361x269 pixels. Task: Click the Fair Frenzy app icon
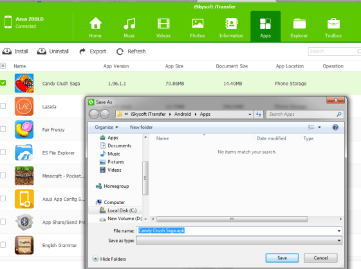(x=24, y=129)
